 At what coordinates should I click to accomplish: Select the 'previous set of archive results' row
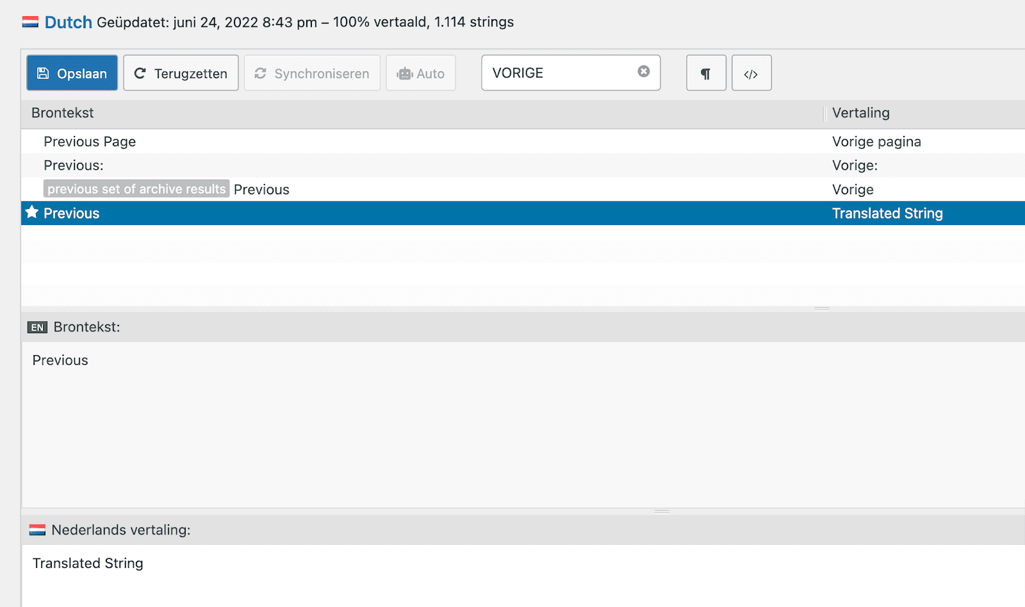(523, 189)
